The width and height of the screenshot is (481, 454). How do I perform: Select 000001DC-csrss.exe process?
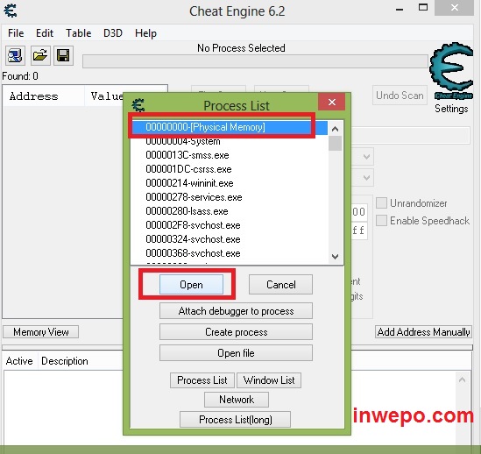[230, 169]
